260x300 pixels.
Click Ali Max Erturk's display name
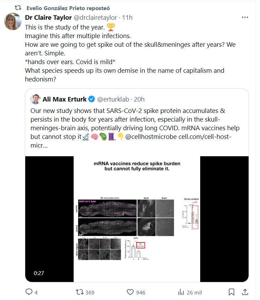tap(64, 99)
